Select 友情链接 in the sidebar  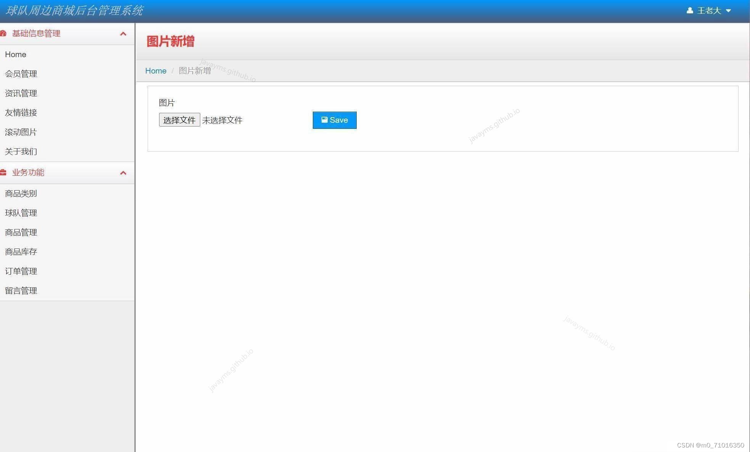click(21, 113)
